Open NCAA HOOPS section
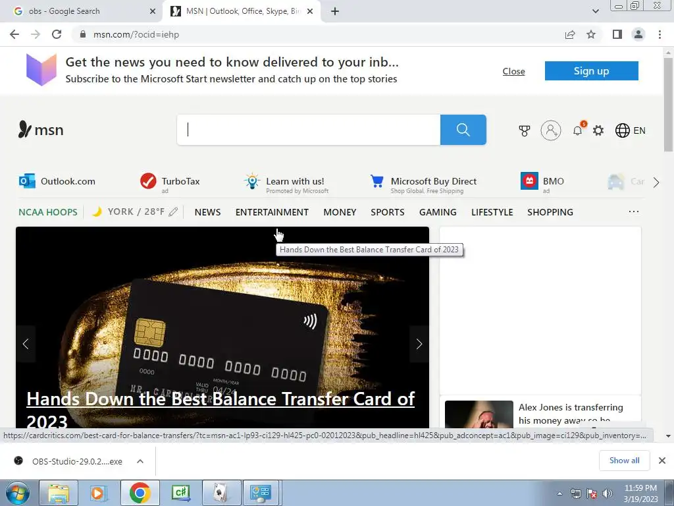Viewport: 674px width, 506px height. (x=47, y=212)
